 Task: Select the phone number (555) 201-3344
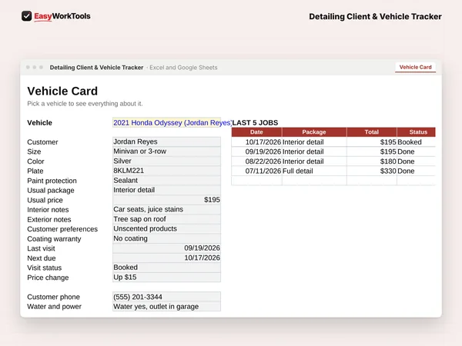(x=166, y=297)
